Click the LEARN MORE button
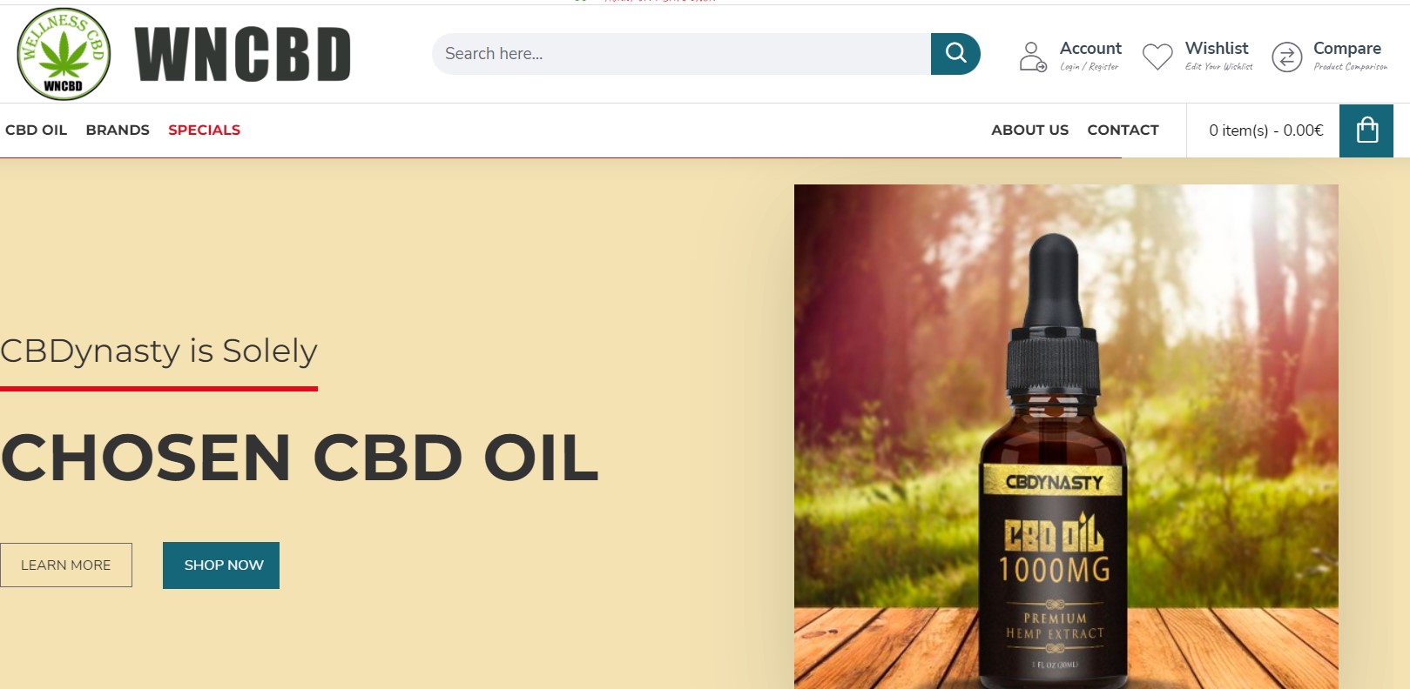Image resolution: width=1410 pixels, height=689 pixels. [66, 565]
